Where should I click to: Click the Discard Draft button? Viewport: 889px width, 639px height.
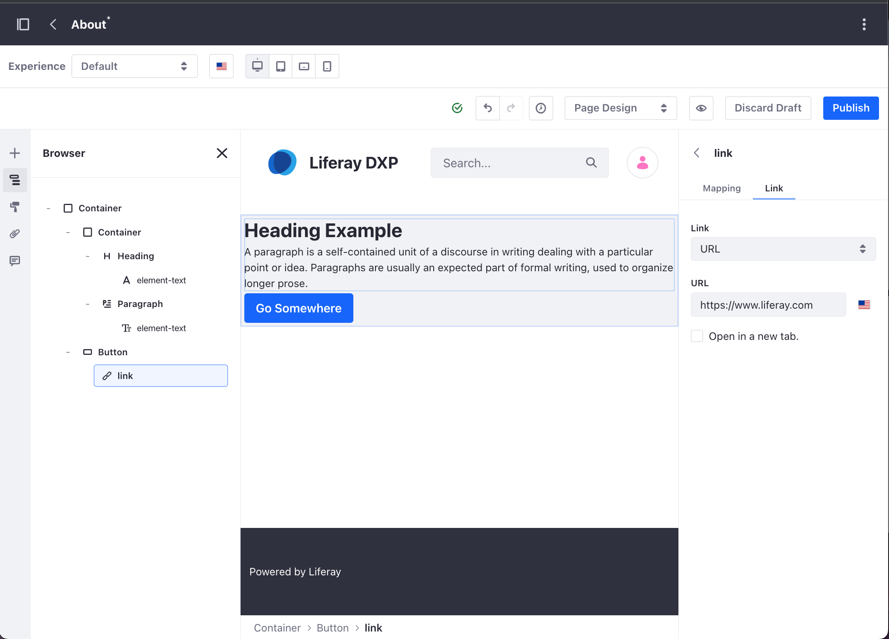[x=768, y=108]
